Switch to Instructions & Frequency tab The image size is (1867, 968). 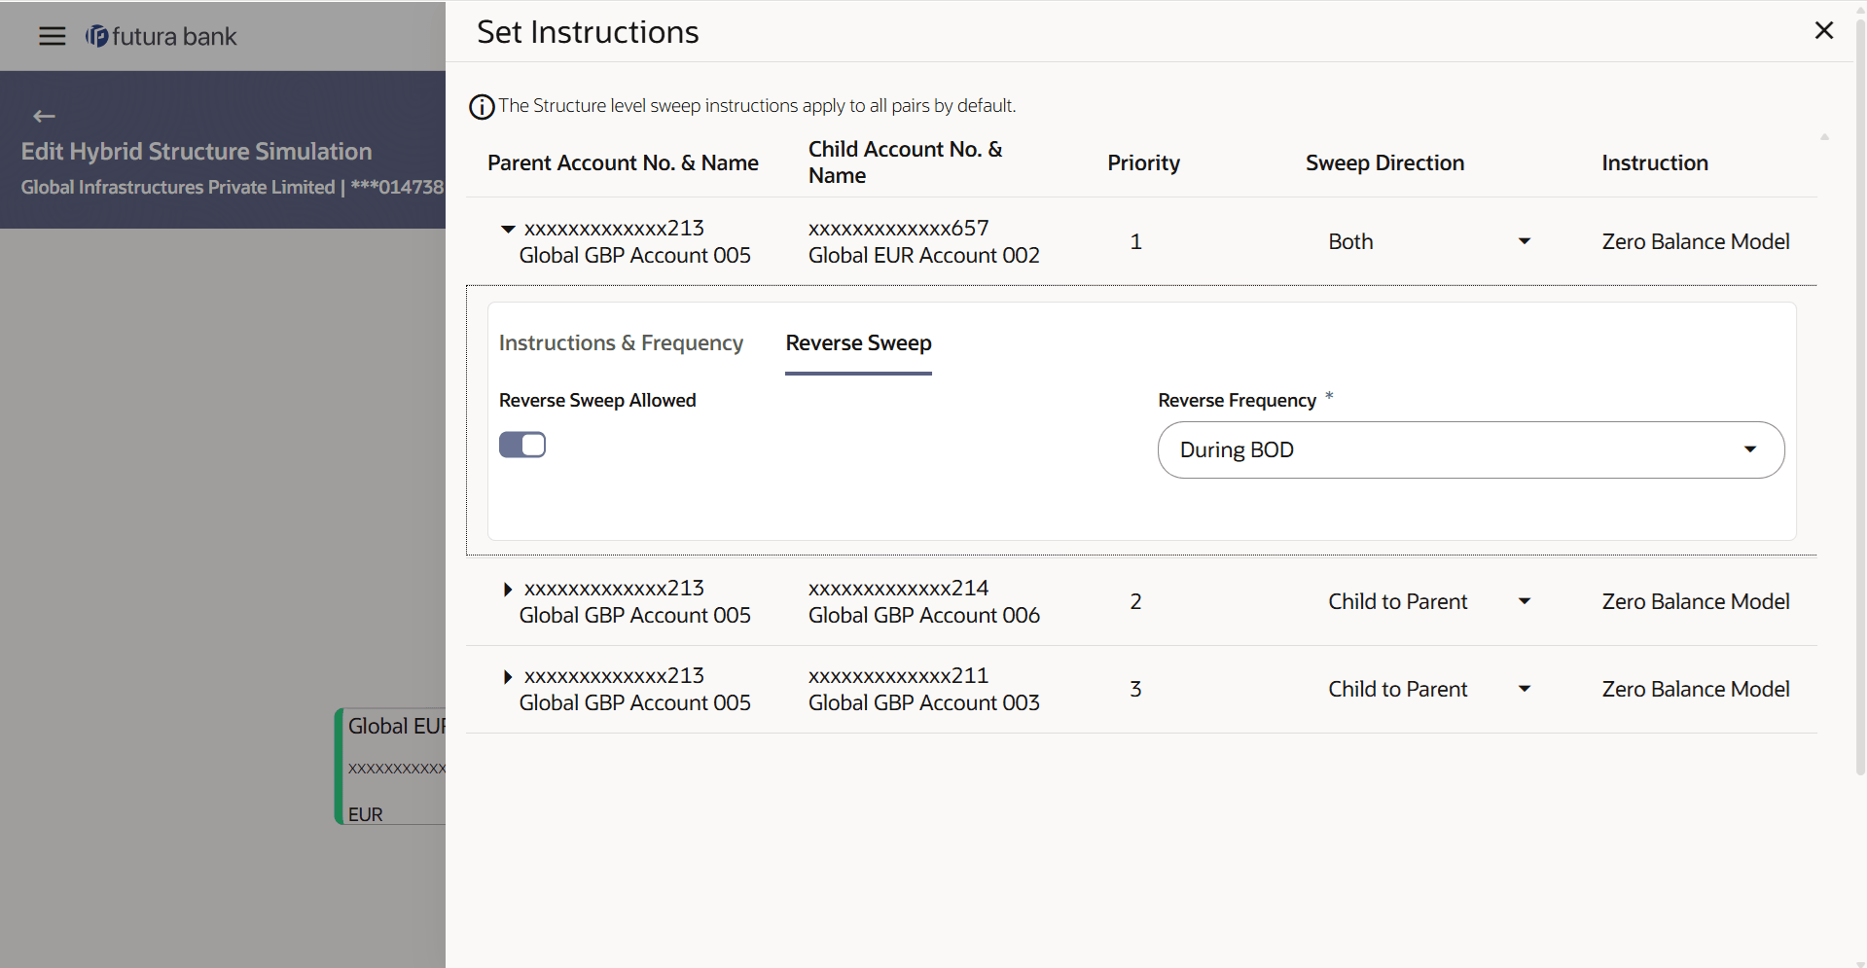pos(621,343)
